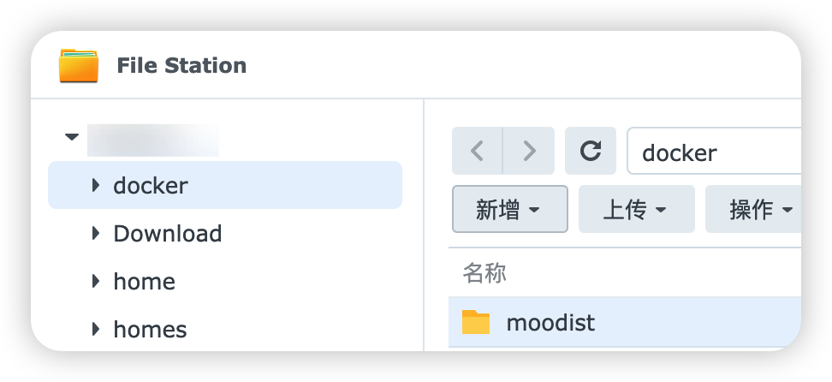Click the File Station folder icon
Image resolution: width=832 pixels, height=382 pixels.
point(79,66)
